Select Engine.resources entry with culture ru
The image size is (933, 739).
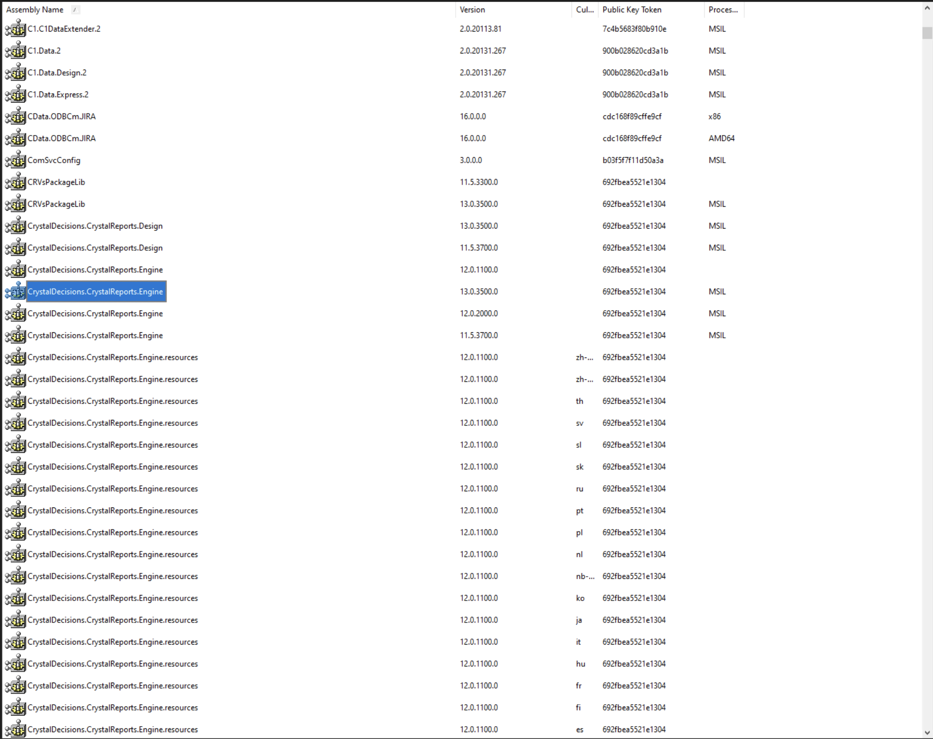click(x=112, y=489)
